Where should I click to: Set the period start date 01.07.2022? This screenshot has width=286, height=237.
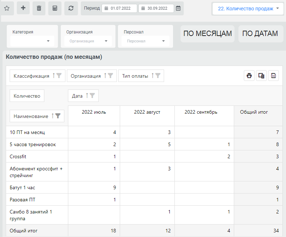tap(119, 8)
